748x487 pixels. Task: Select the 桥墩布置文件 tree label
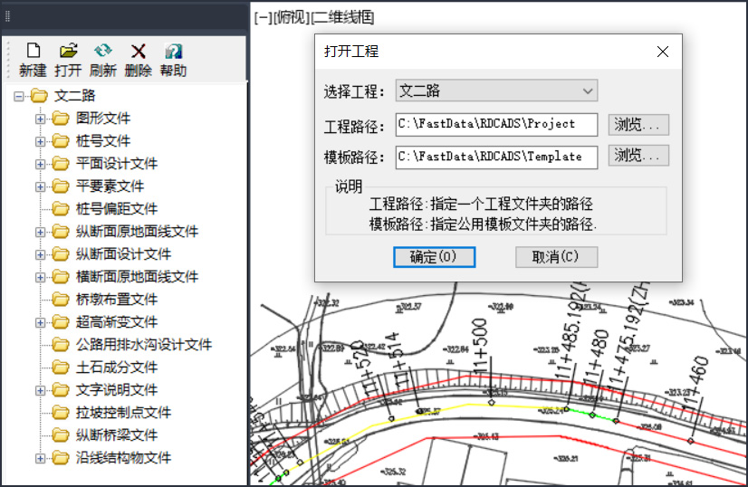click(x=117, y=300)
